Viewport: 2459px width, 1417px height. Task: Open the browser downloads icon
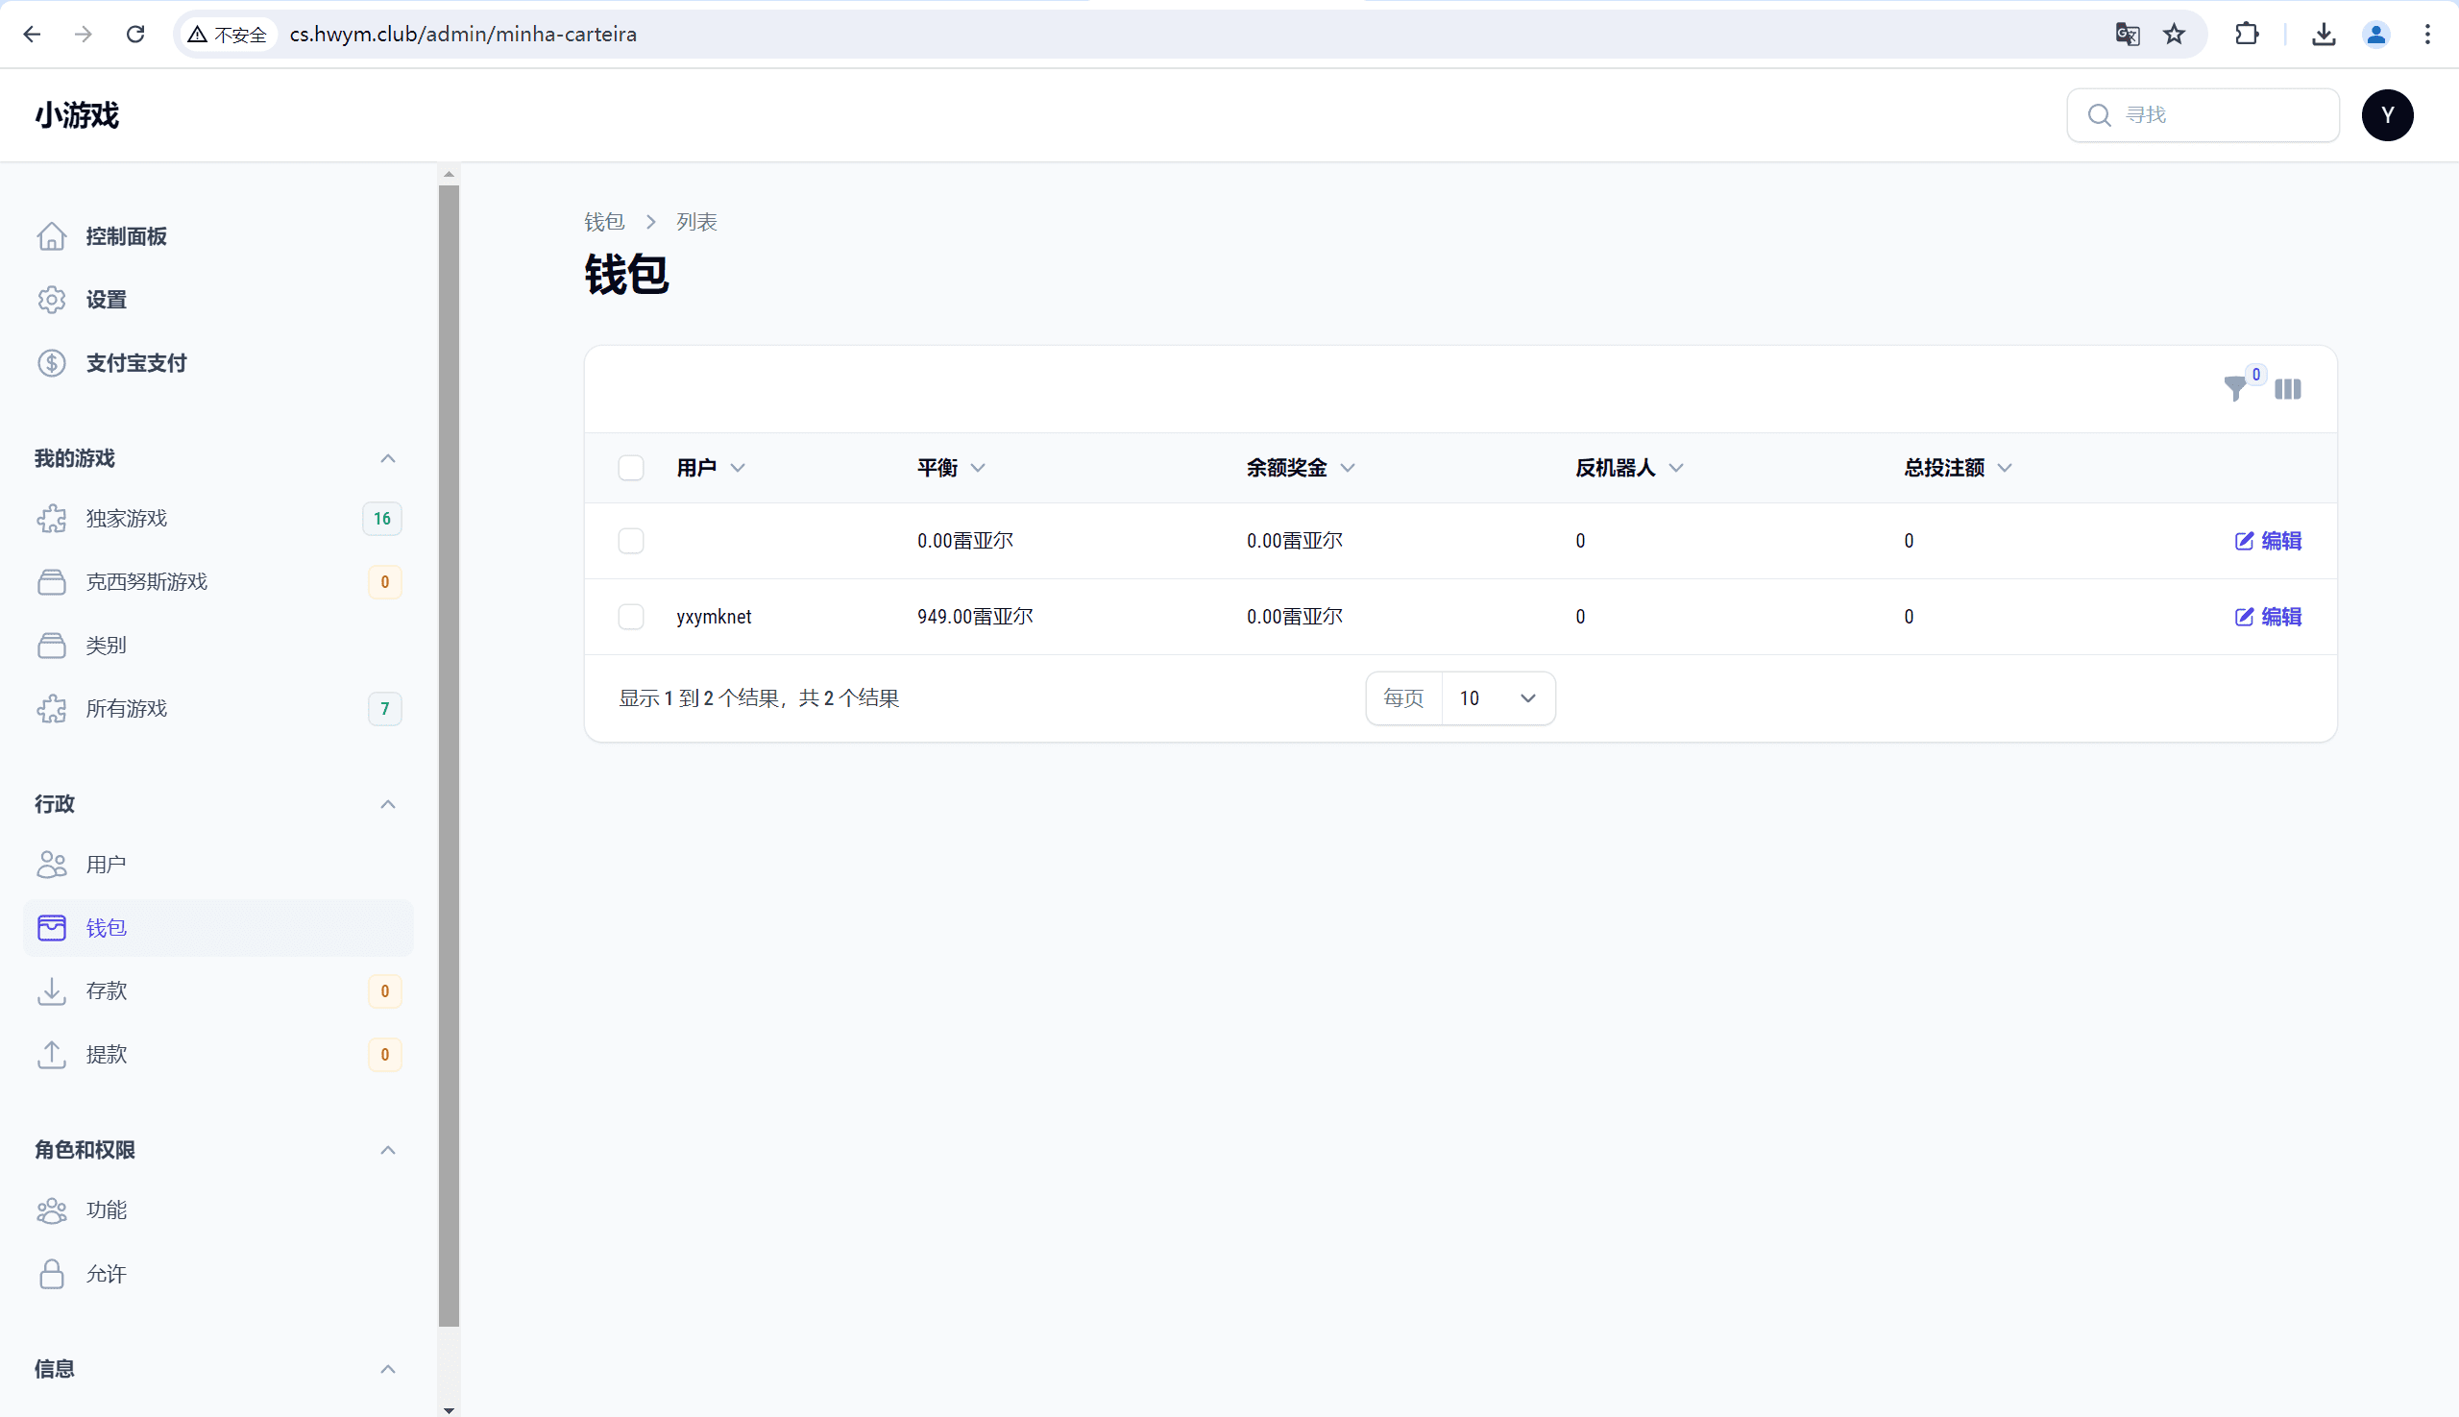coord(2323,34)
